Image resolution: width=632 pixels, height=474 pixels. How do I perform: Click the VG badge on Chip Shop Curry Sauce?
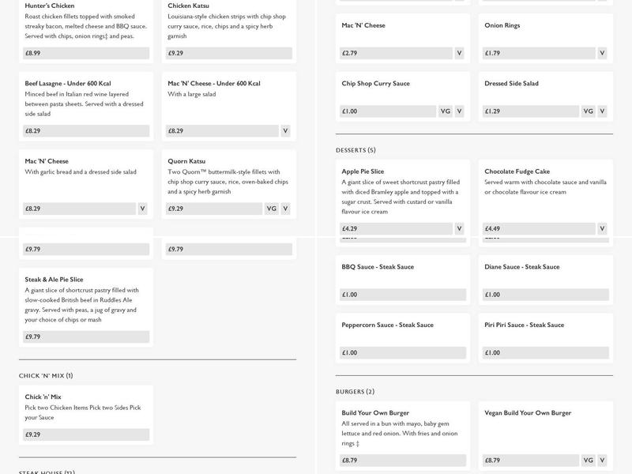pos(445,111)
